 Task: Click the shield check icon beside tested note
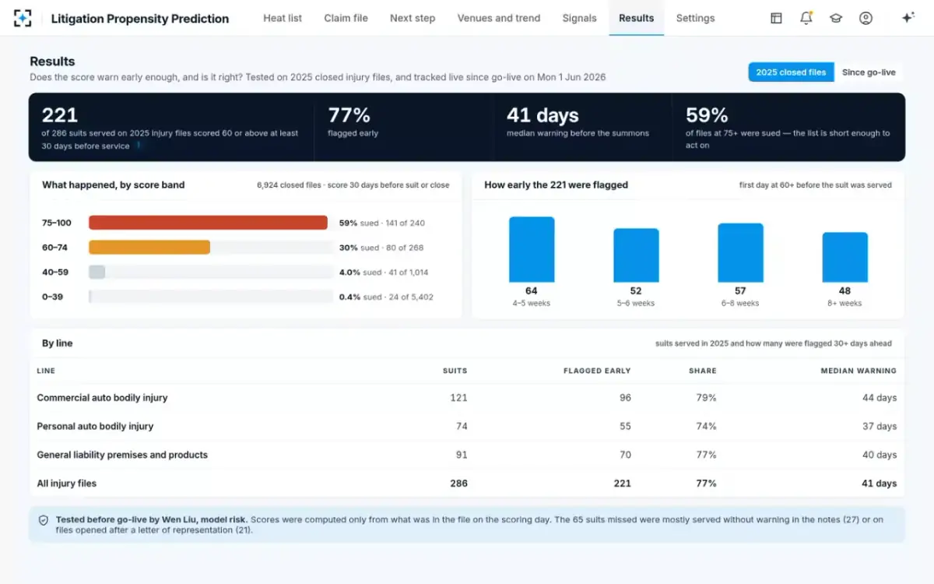pos(44,520)
